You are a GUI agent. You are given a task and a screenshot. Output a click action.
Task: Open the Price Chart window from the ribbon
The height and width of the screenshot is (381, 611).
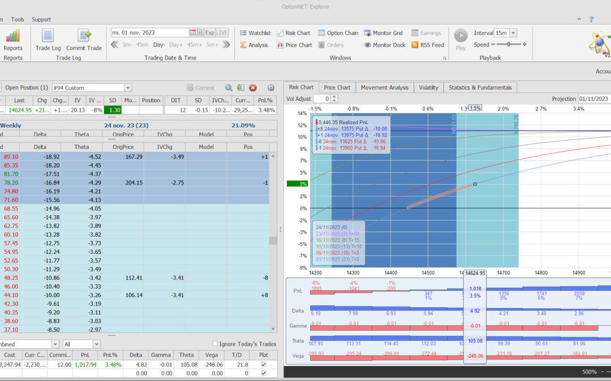coord(295,45)
